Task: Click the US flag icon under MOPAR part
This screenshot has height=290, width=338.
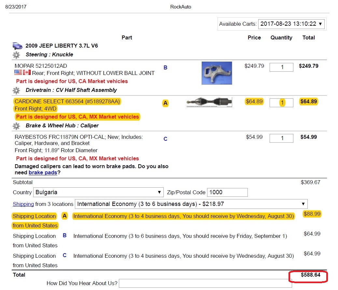Action: tap(18, 73)
